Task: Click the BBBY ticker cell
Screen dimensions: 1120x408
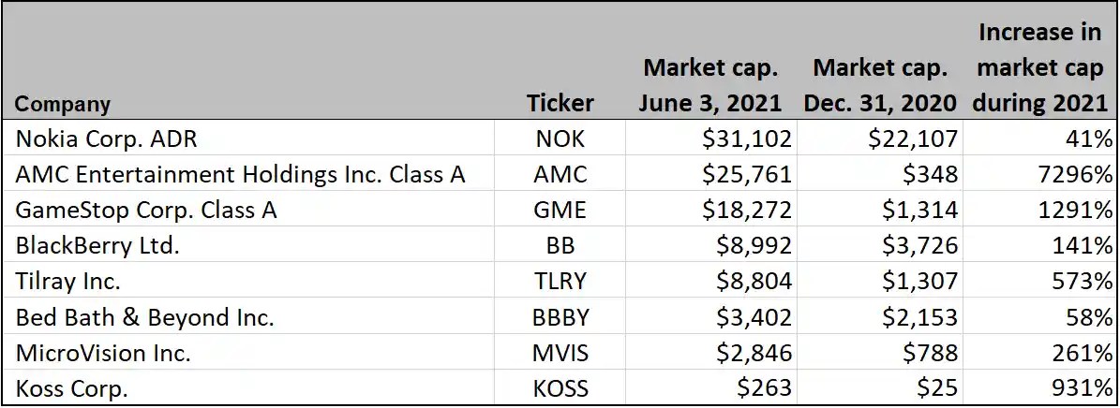Action: 560,316
